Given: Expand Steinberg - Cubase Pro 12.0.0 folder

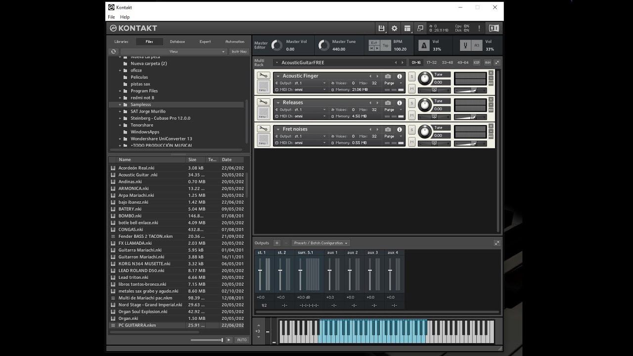Looking at the screenshot, I should [x=120, y=118].
